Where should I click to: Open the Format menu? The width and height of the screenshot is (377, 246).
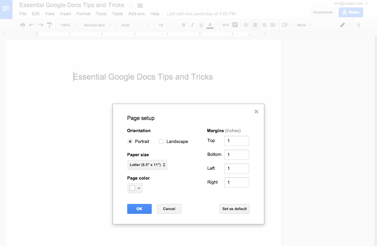coord(83,14)
